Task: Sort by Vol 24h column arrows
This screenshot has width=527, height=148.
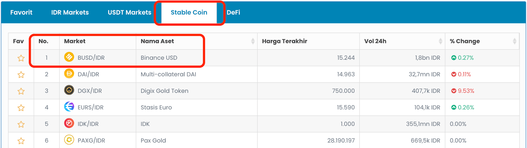Action: (440, 41)
